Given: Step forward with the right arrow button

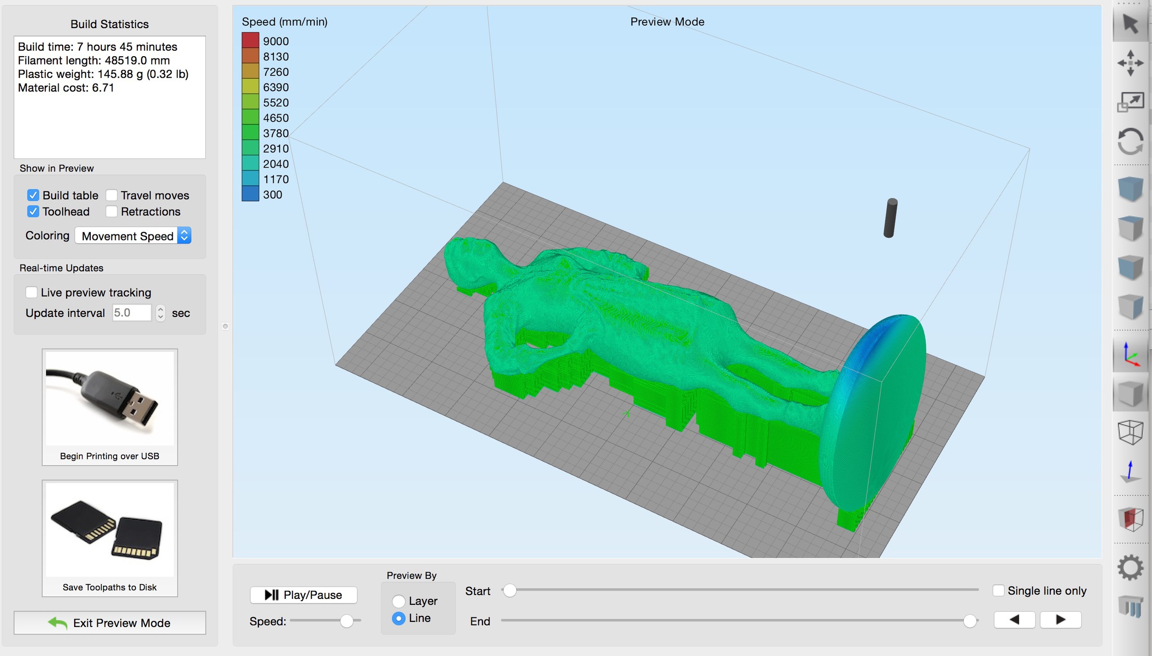Looking at the screenshot, I should (x=1060, y=620).
